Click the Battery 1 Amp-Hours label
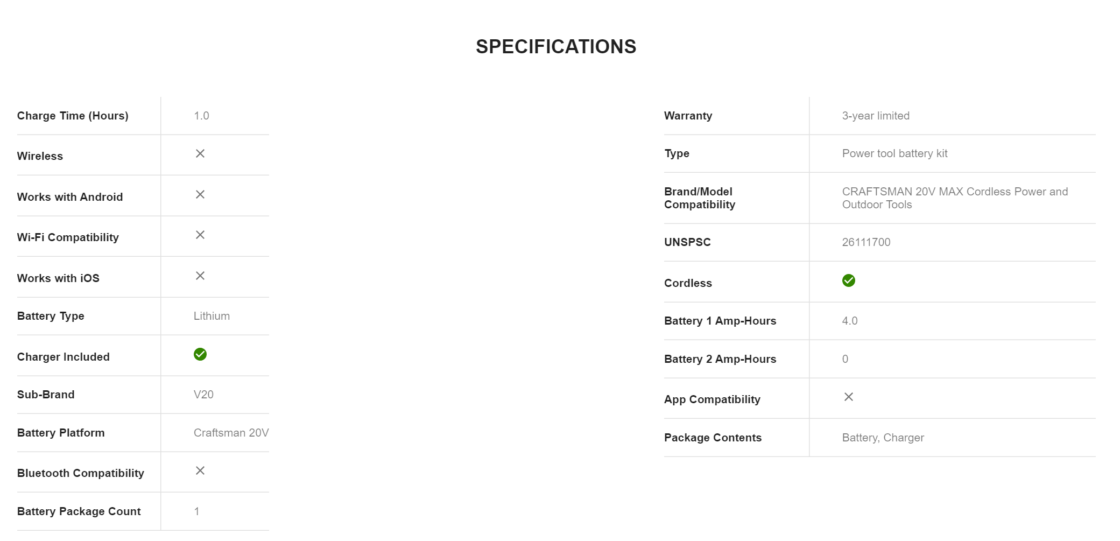This screenshot has width=1120, height=541. pyautogui.click(x=720, y=321)
